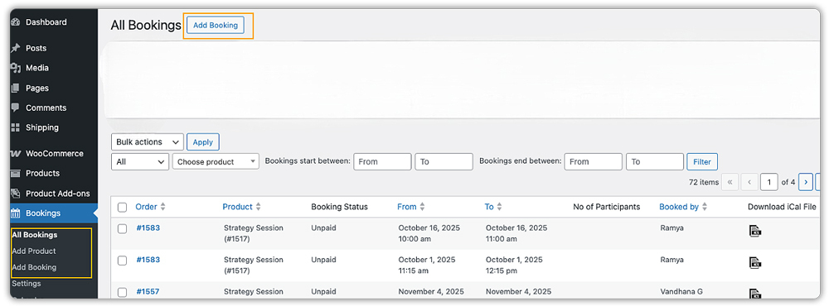Open order #1557 link
Viewport: 829px width, 306px height.
[x=148, y=291]
